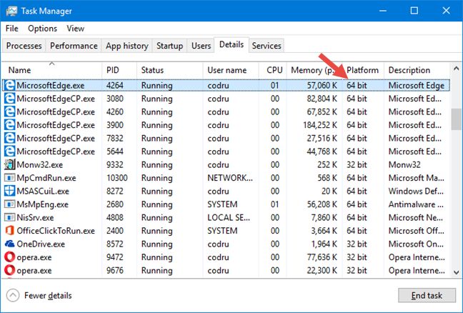This screenshot has width=463, height=313.
Task: Open the Options menu
Action: (x=43, y=29)
